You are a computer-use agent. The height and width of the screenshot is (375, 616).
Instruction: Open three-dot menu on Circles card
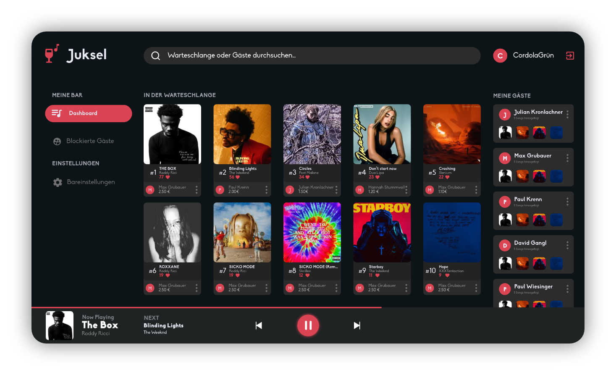336,190
